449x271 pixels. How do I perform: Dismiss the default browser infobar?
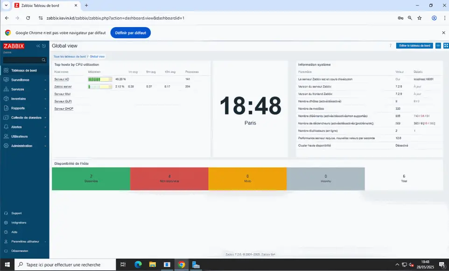443,33
